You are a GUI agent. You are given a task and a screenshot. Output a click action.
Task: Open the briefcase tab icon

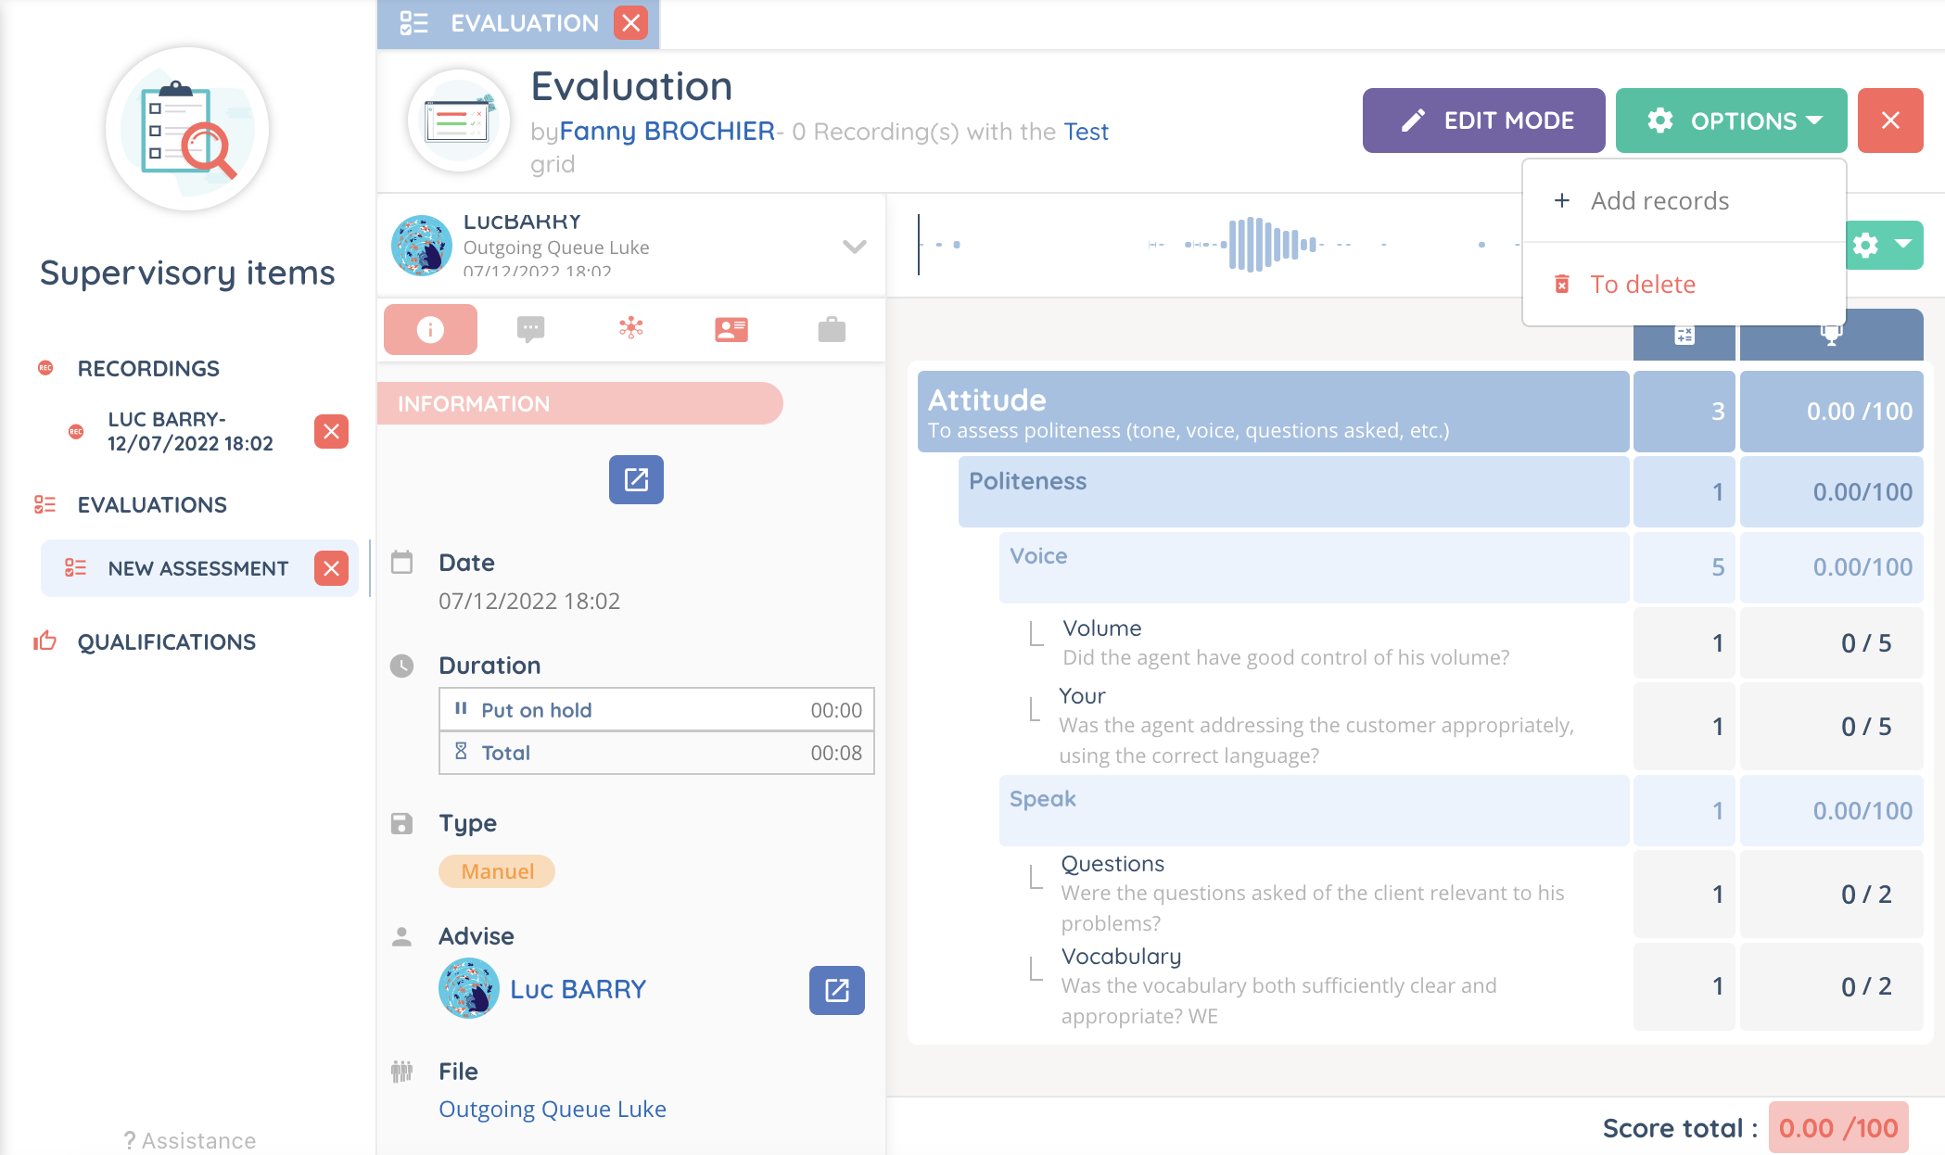pos(832,329)
